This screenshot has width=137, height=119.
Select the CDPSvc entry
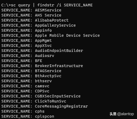coord(42,91)
